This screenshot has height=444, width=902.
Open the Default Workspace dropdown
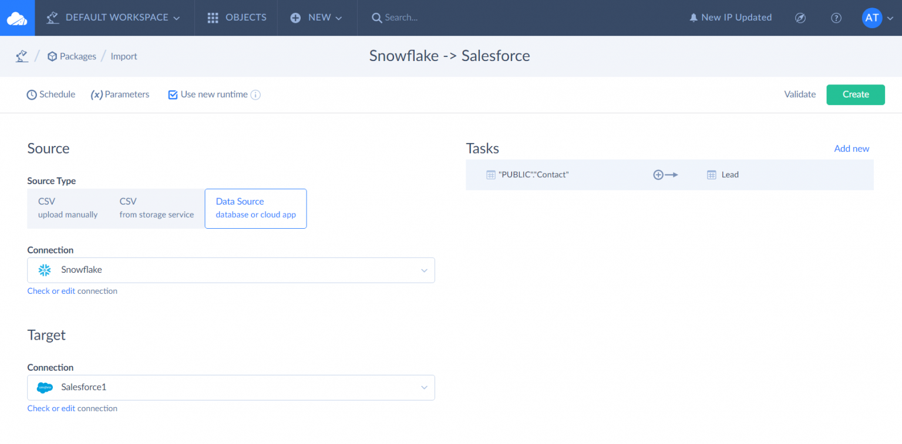tap(114, 18)
